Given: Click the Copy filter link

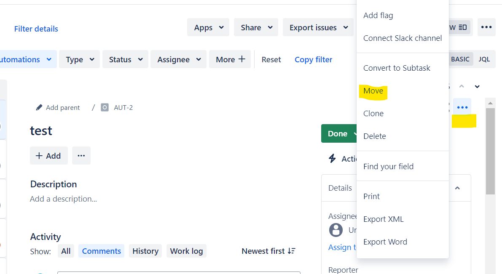Looking at the screenshot, I should click(x=313, y=59).
